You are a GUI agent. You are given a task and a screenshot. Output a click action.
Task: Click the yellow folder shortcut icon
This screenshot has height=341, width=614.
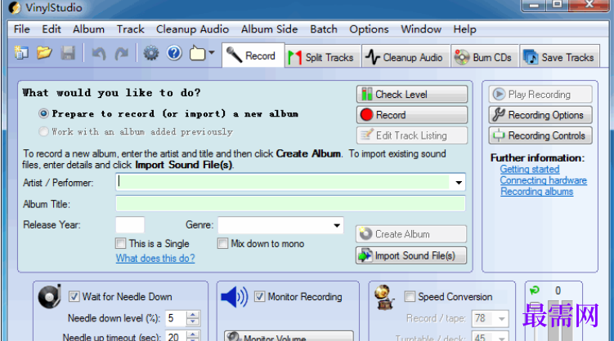(197, 53)
